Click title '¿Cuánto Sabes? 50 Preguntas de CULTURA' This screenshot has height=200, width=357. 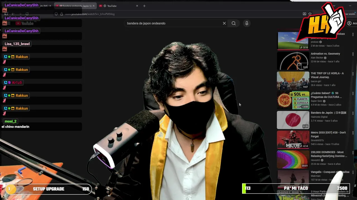coord(326,95)
